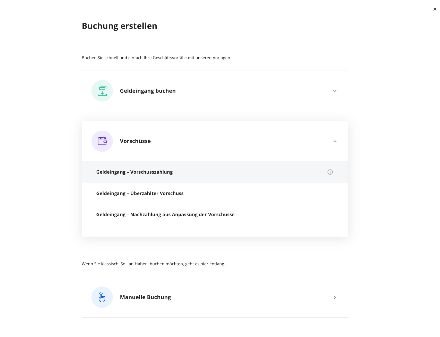This screenshot has height=337, width=440.
Task: Open info icon for Vorschusszahlung
Action: 330,172
